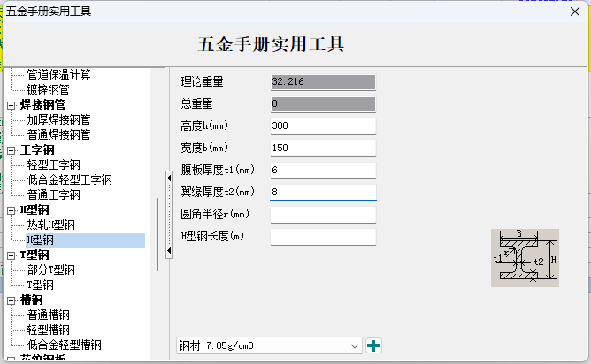591x364 pixels.
Task: Collapse the 槽钢 tree node
Action: (12, 300)
